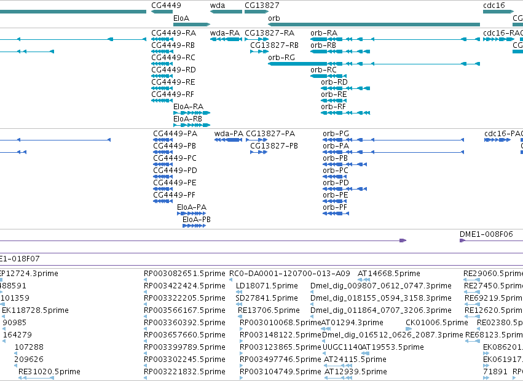Click EST RP003322205.5prime
Viewport: 523px width, 381px height.
184,298
